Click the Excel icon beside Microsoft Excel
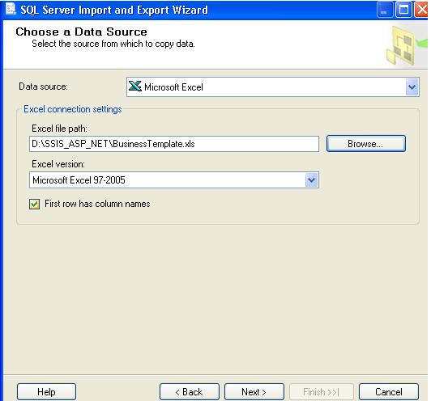Viewport: 431px width, 401px height. click(135, 87)
